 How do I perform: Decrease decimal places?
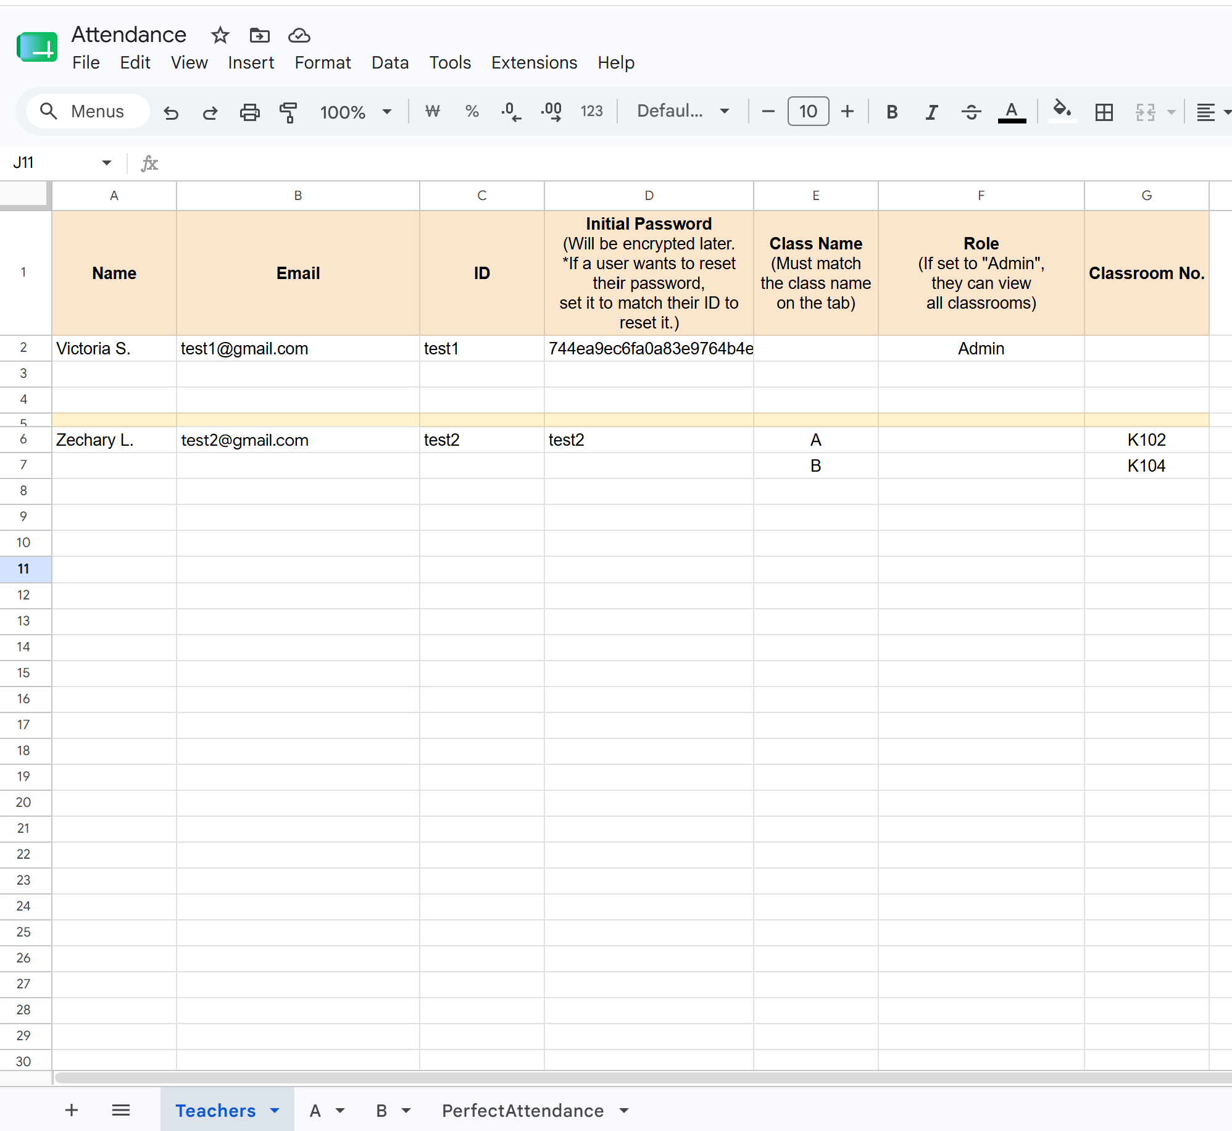point(511,112)
